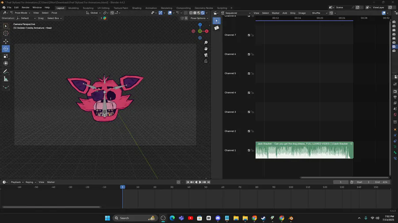Click the End frame 624 field

381,182
